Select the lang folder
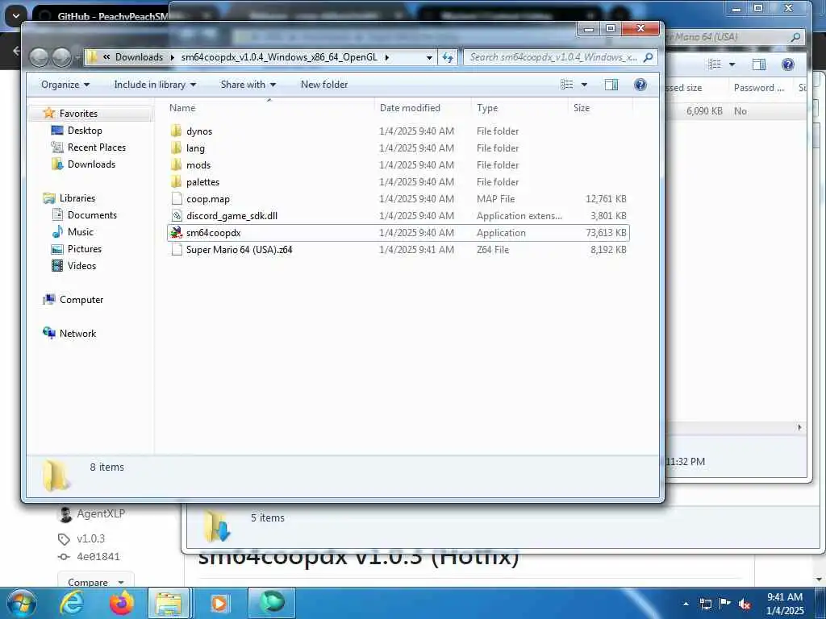 click(195, 148)
